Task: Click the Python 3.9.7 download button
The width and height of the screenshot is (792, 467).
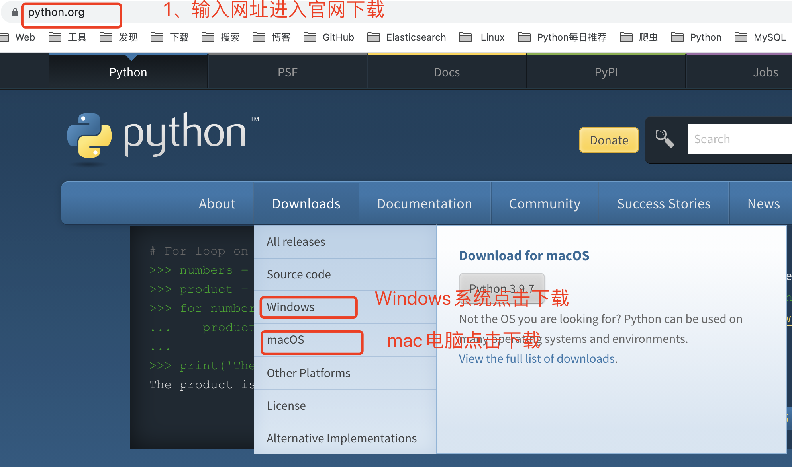Action: point(502,288)
